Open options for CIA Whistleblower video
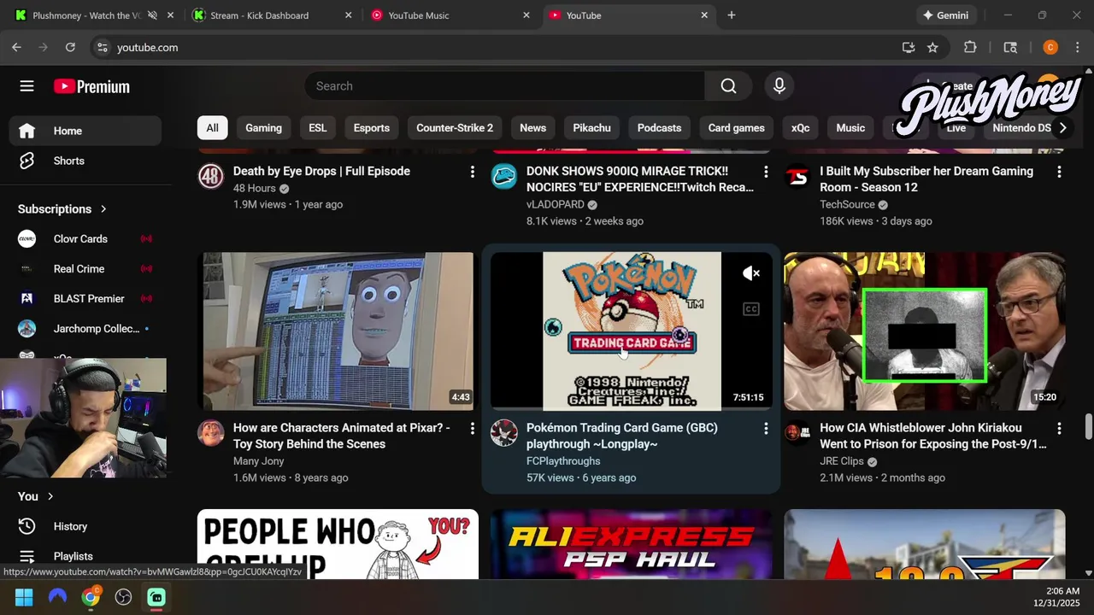The image size is (1094, 615). 1058,428
